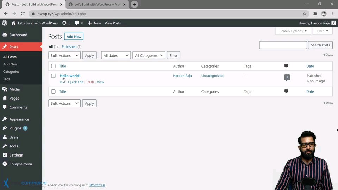Click the Posts pin icon
The height and width of the screenshot is (190, 338).
(x=5, y=47)
